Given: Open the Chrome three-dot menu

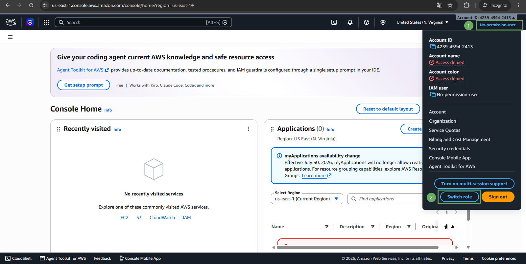Looking at the screenshot, I should coord(518,5).
